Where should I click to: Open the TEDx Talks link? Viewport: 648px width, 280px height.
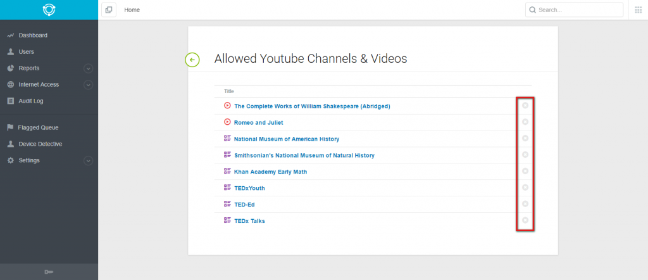point(249,221)
